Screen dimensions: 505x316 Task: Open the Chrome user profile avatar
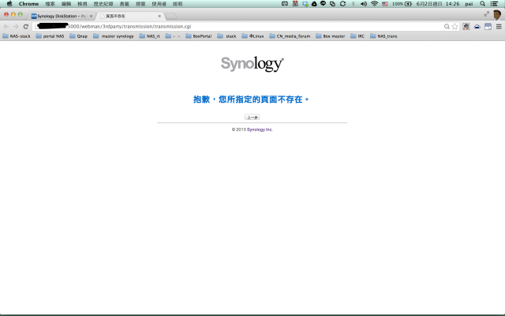pyautogui.click(x=497, y=14)
